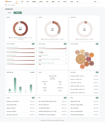Screen dimensions: 105x122
Task: Switch to the green highlighted dashboard tab
Action: point(18,13)
